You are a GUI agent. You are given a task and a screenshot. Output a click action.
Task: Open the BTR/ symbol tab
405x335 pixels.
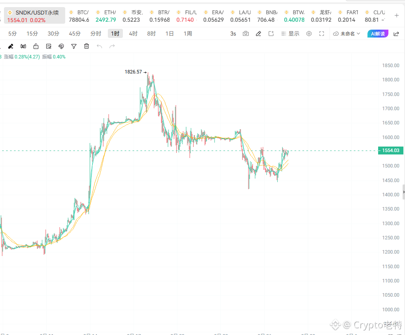coord(160,16)
